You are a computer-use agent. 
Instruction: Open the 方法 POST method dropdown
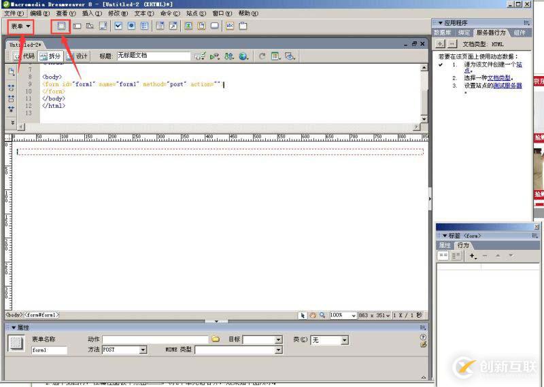click(143, 350)
